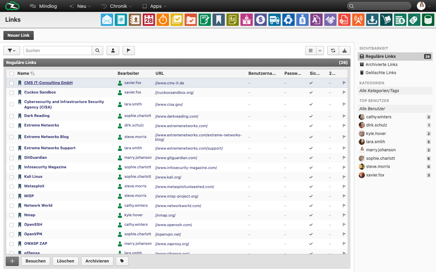Filter by user sophie.charlott in sidebar
Viewport: 436px width, 272px height.
pos(395,158)
